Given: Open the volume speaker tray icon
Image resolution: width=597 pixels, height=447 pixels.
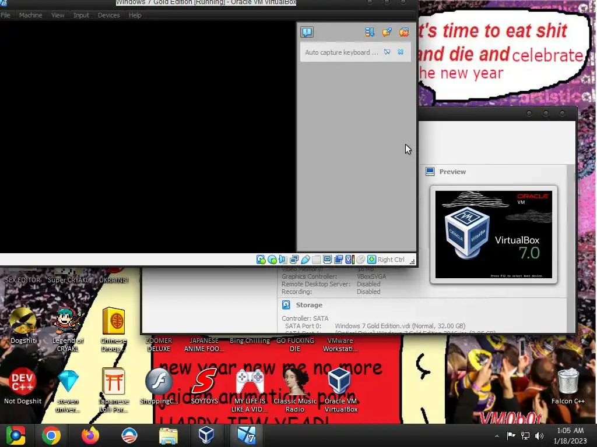Looking at the screenshot, I should (539, 435).
